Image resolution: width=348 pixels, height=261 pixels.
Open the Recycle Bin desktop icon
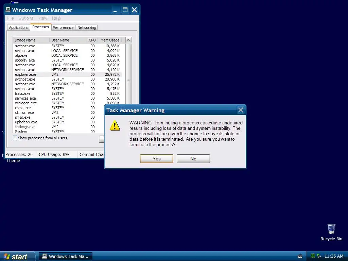(331, 232)
